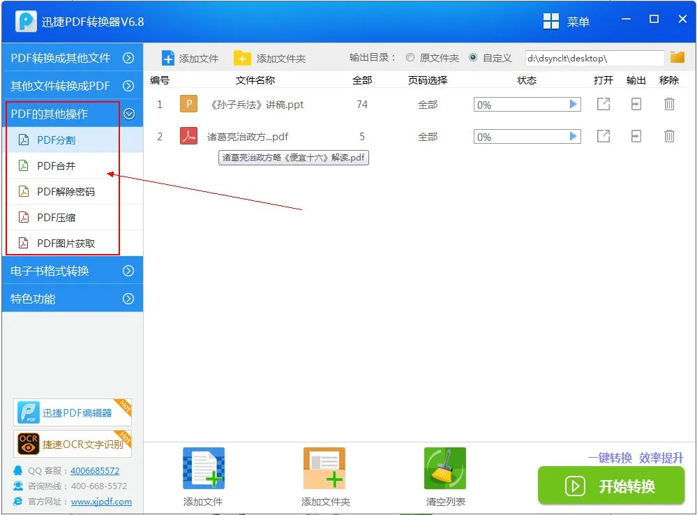Open QQ customer service link 4006685572
The image size is (697, 515).
tap(95, 470)
